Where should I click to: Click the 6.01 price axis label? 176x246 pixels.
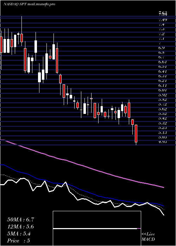pos(163,90)
